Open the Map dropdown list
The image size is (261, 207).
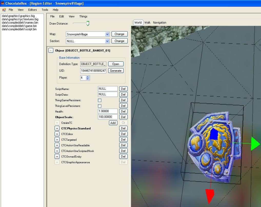(x=107, y=34)
